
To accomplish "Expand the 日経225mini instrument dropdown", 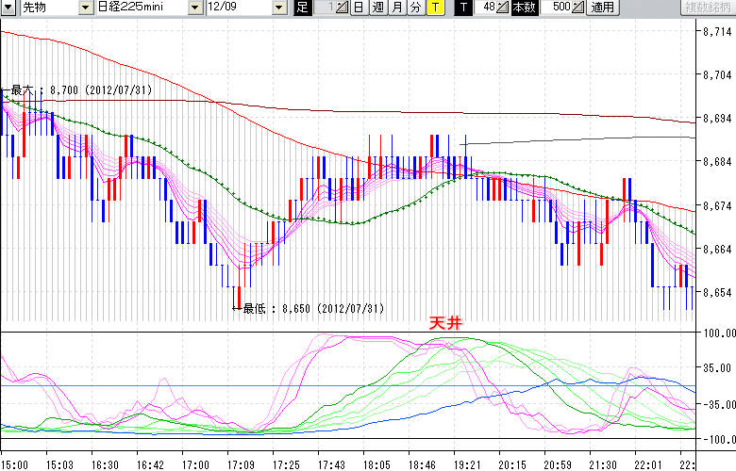I will point(195,7).
